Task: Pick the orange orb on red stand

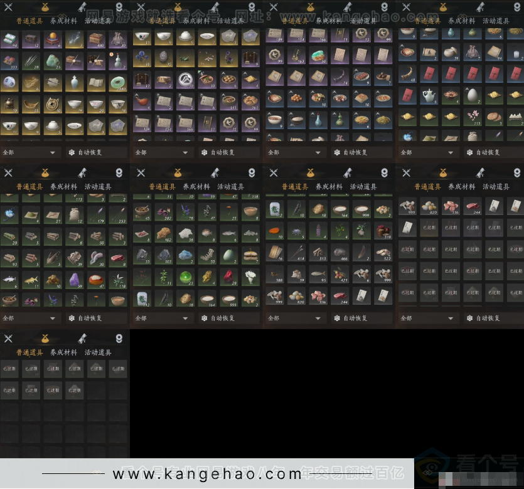Action: click(x=53, y=39)
